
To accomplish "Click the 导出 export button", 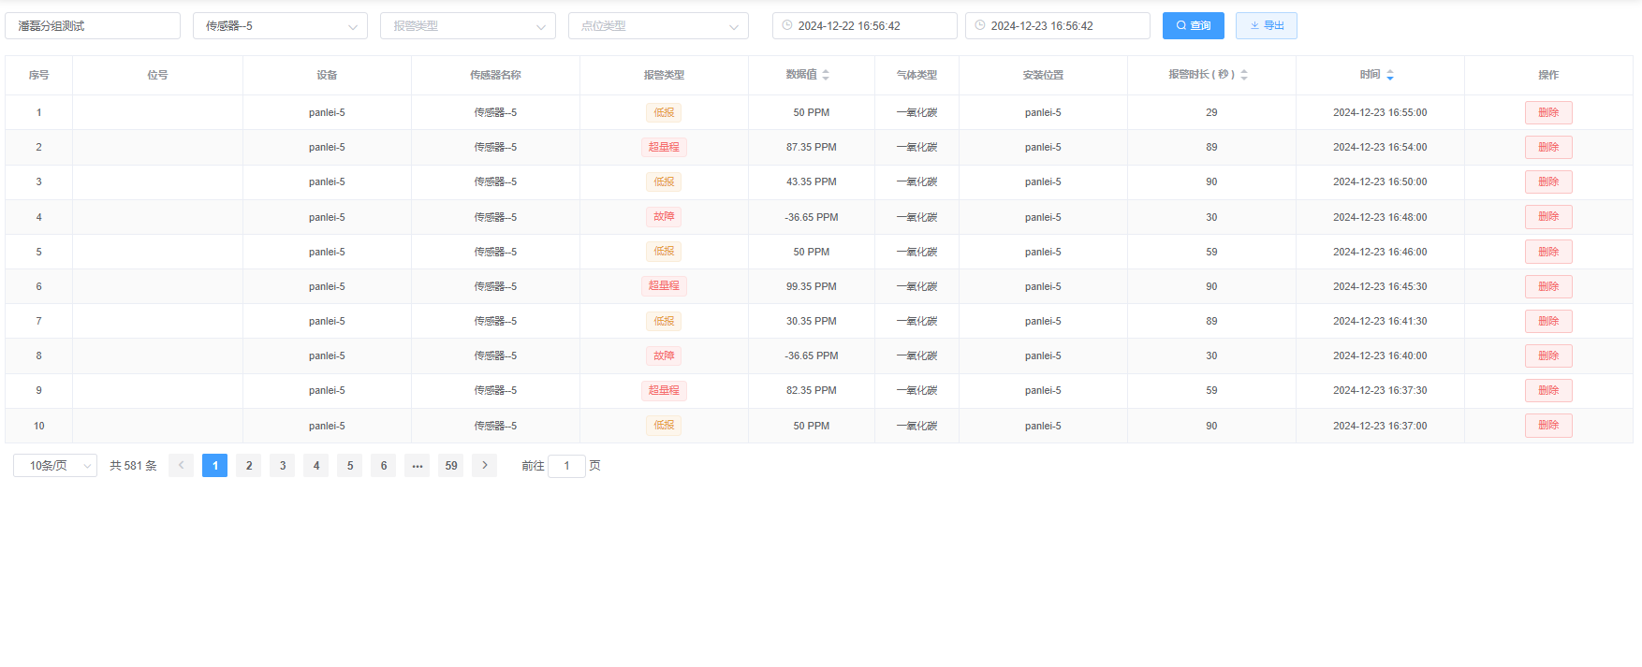I will (1266, 26).
